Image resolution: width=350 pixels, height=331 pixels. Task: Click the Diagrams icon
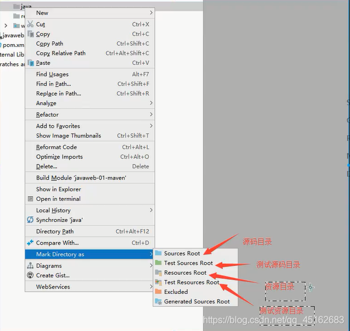click(x=30, y=266)
